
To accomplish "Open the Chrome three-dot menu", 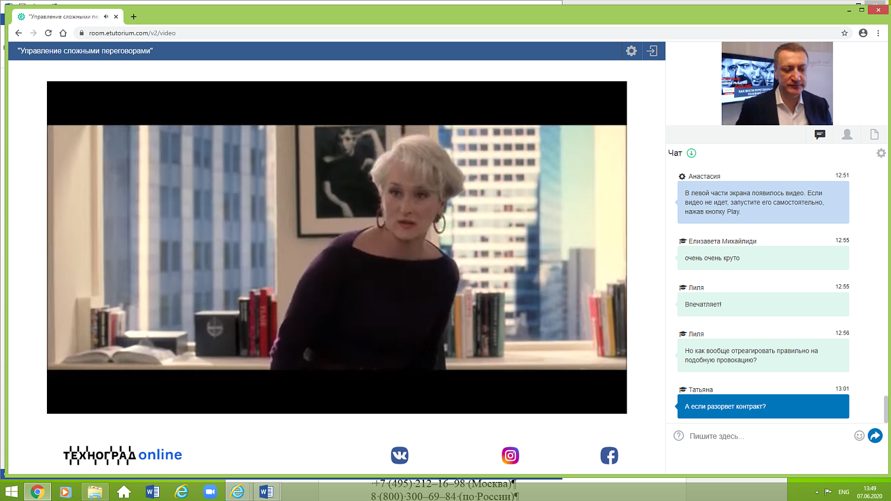I will pyautogui.click(x=879, y=33).
